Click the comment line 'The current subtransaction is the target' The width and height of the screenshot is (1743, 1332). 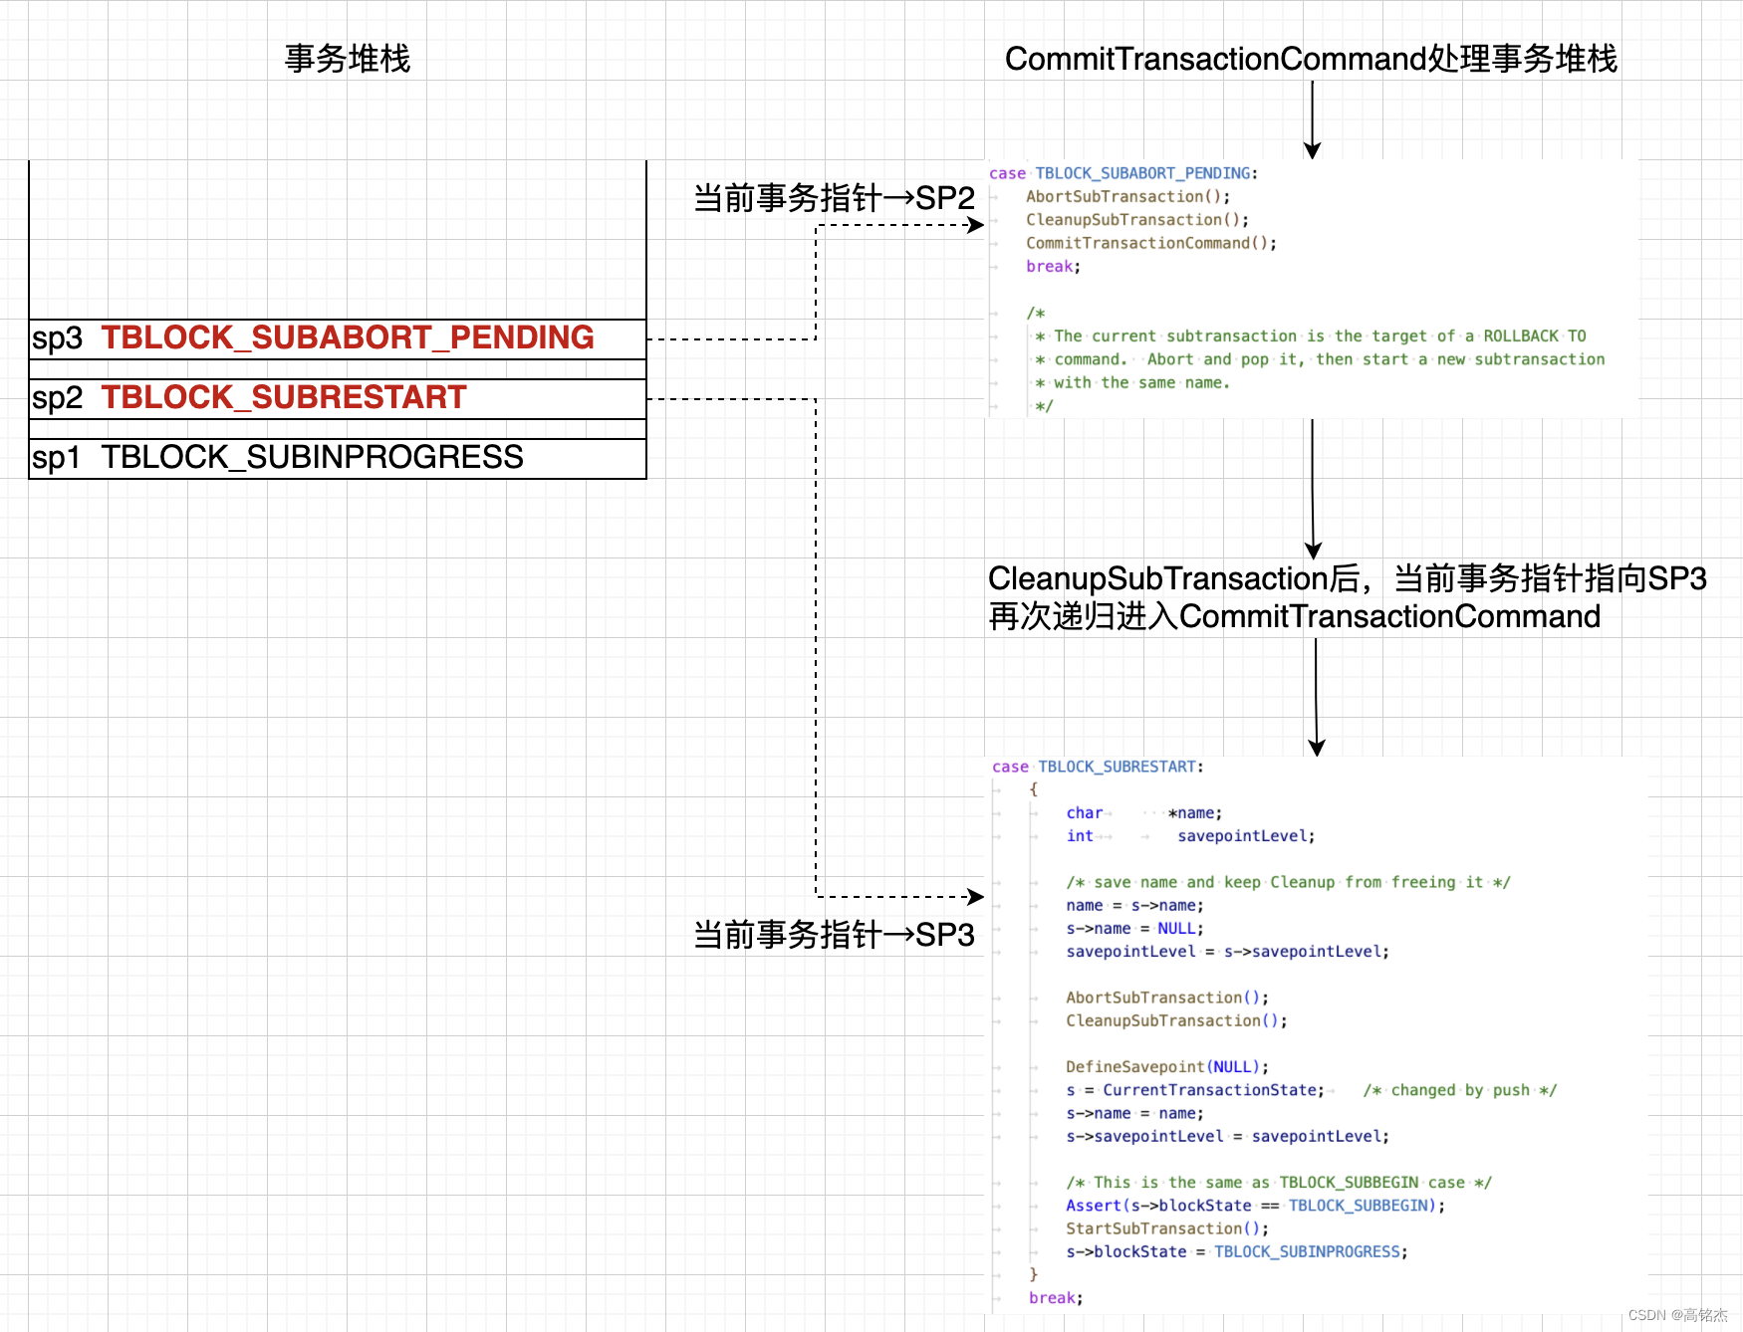(1311, 336)
